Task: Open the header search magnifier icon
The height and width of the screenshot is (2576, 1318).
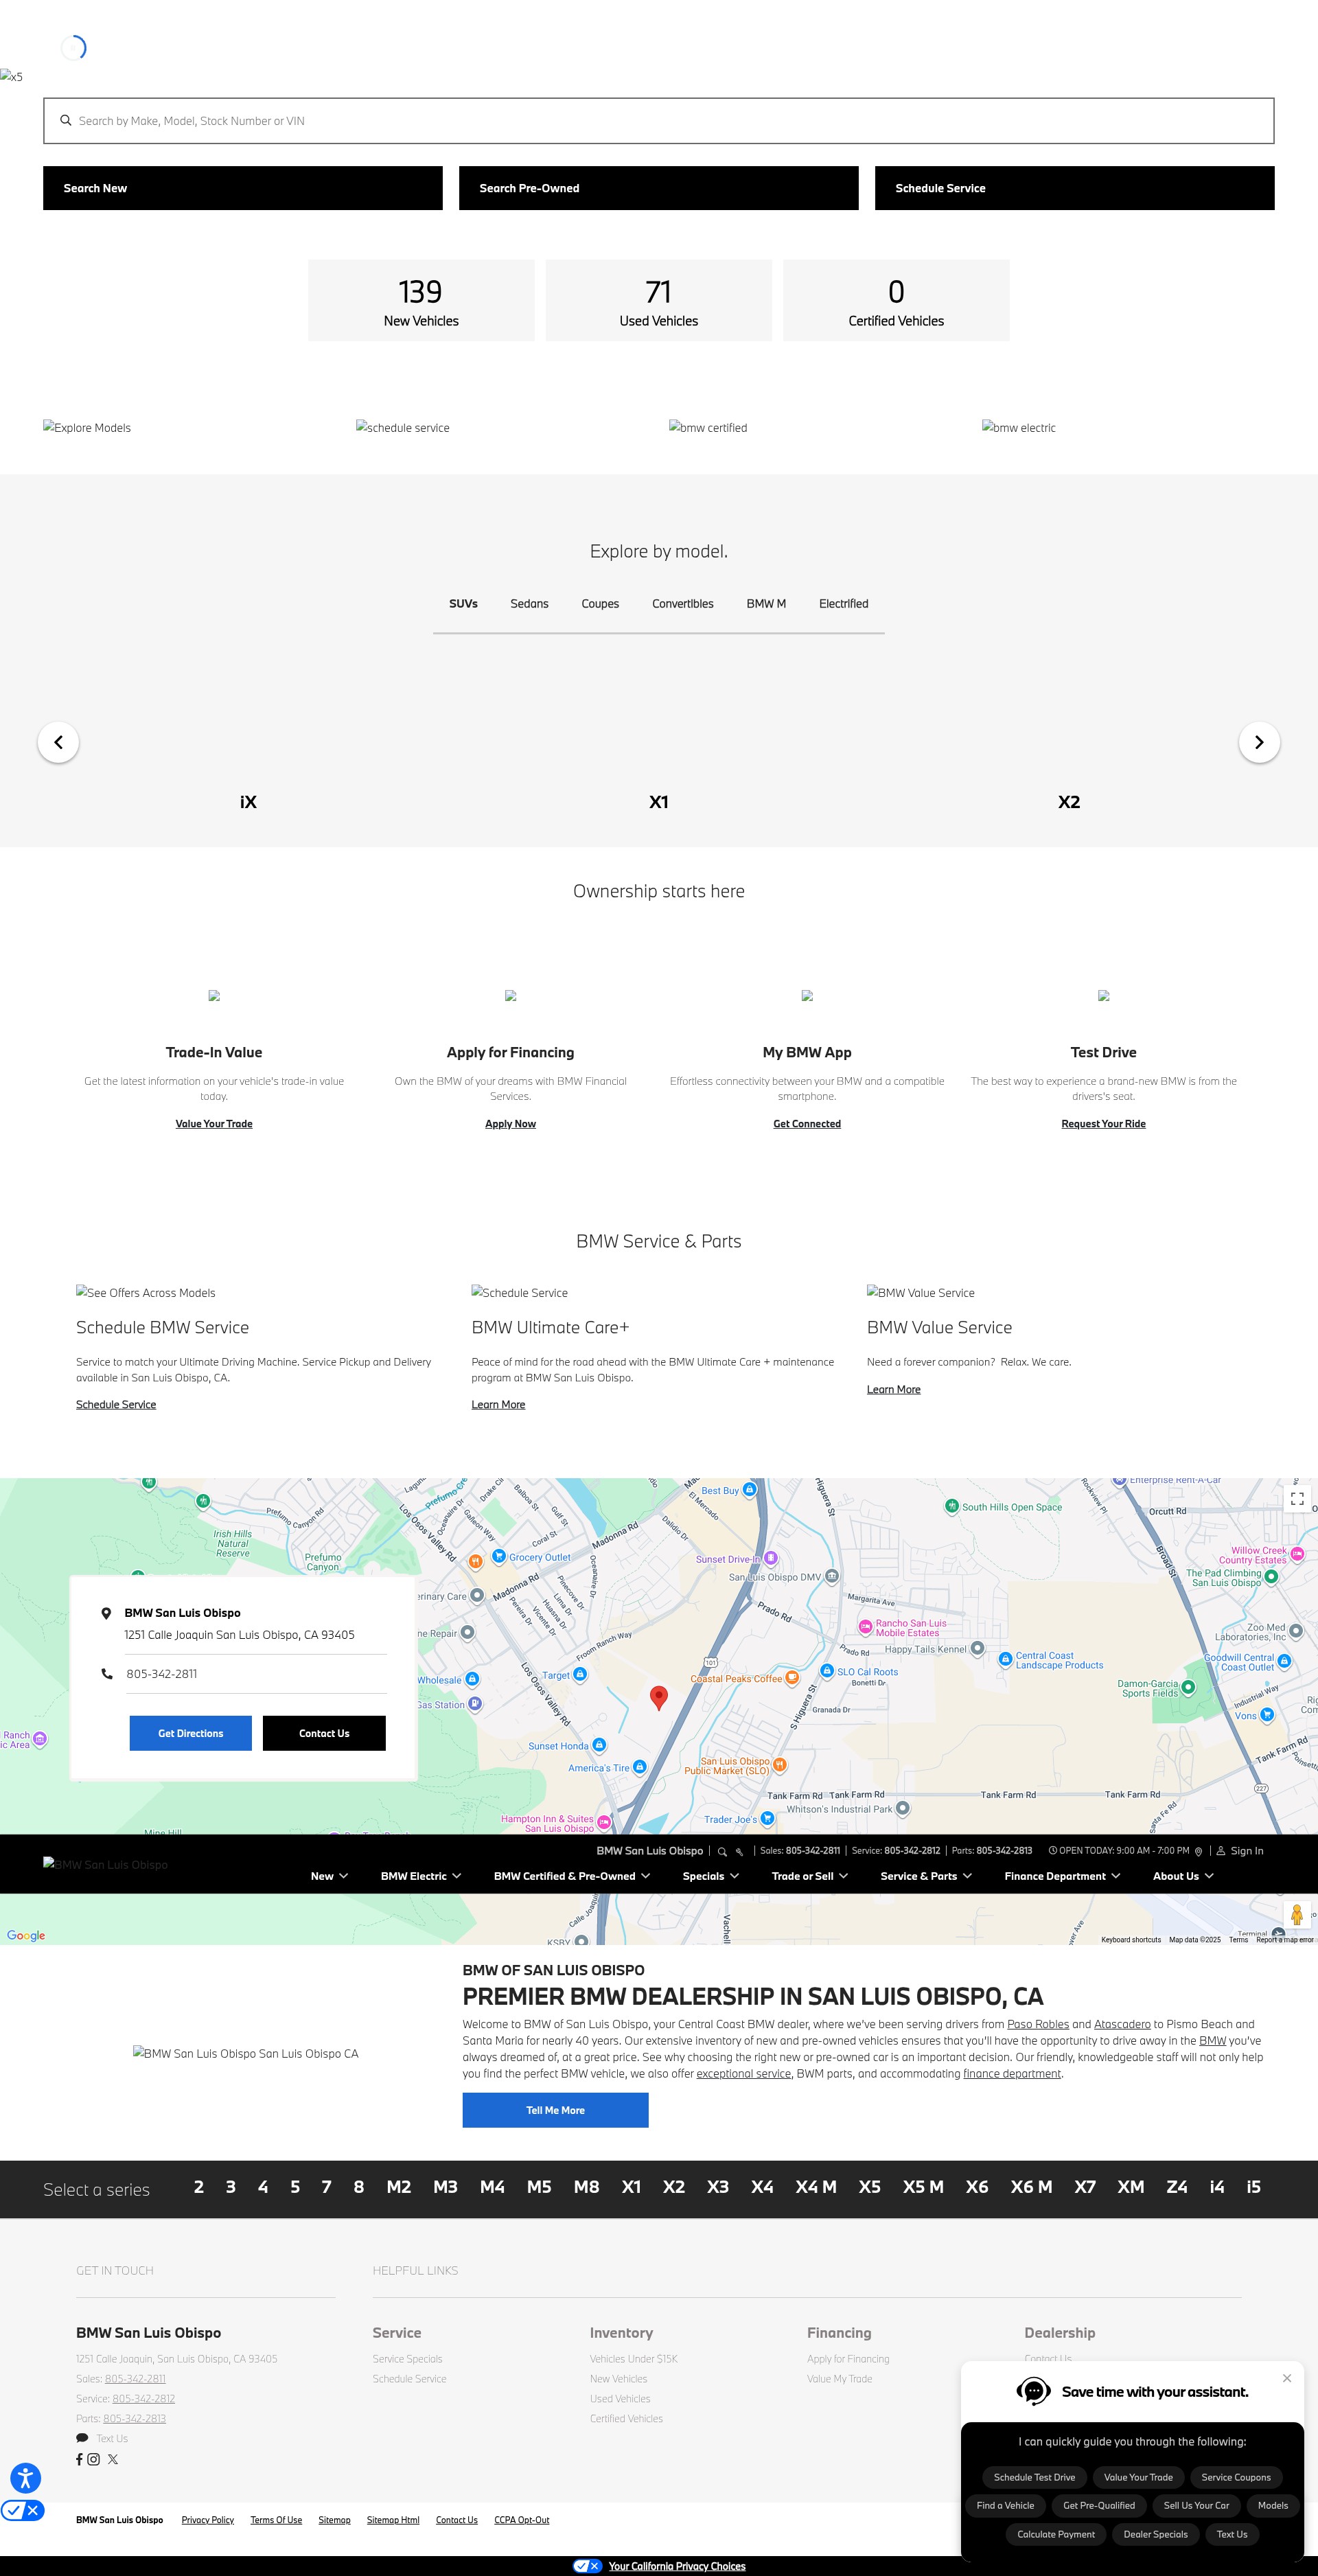Action: coord(722,1852)
